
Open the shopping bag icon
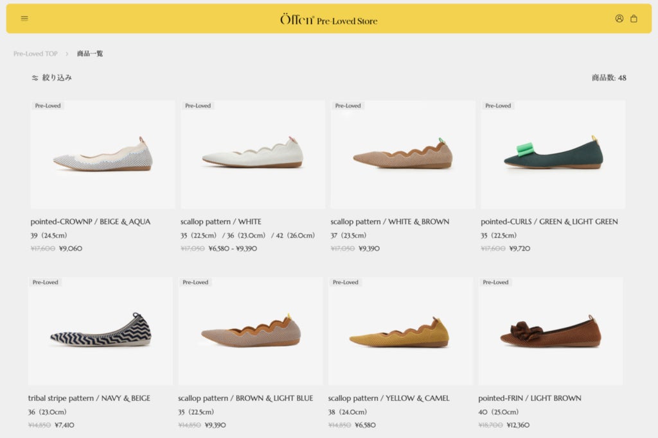coord(634,19)
